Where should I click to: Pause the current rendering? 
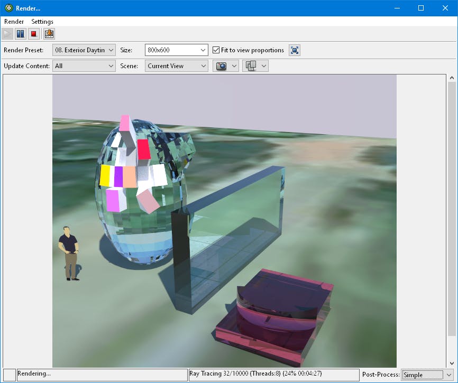pyautogui.click(x=20, y=34)
